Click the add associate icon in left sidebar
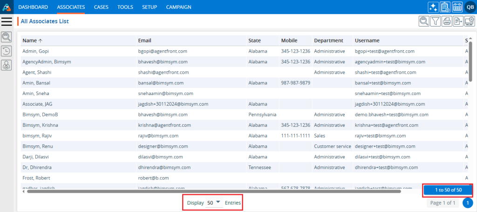Viewport: 477px width, 212px height. pyautogui.click(x=7, y=65)
